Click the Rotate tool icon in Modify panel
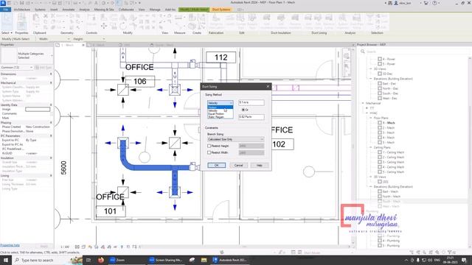This screenshot has height=265, width=472. pyautogui.click(x=123, y=26)
